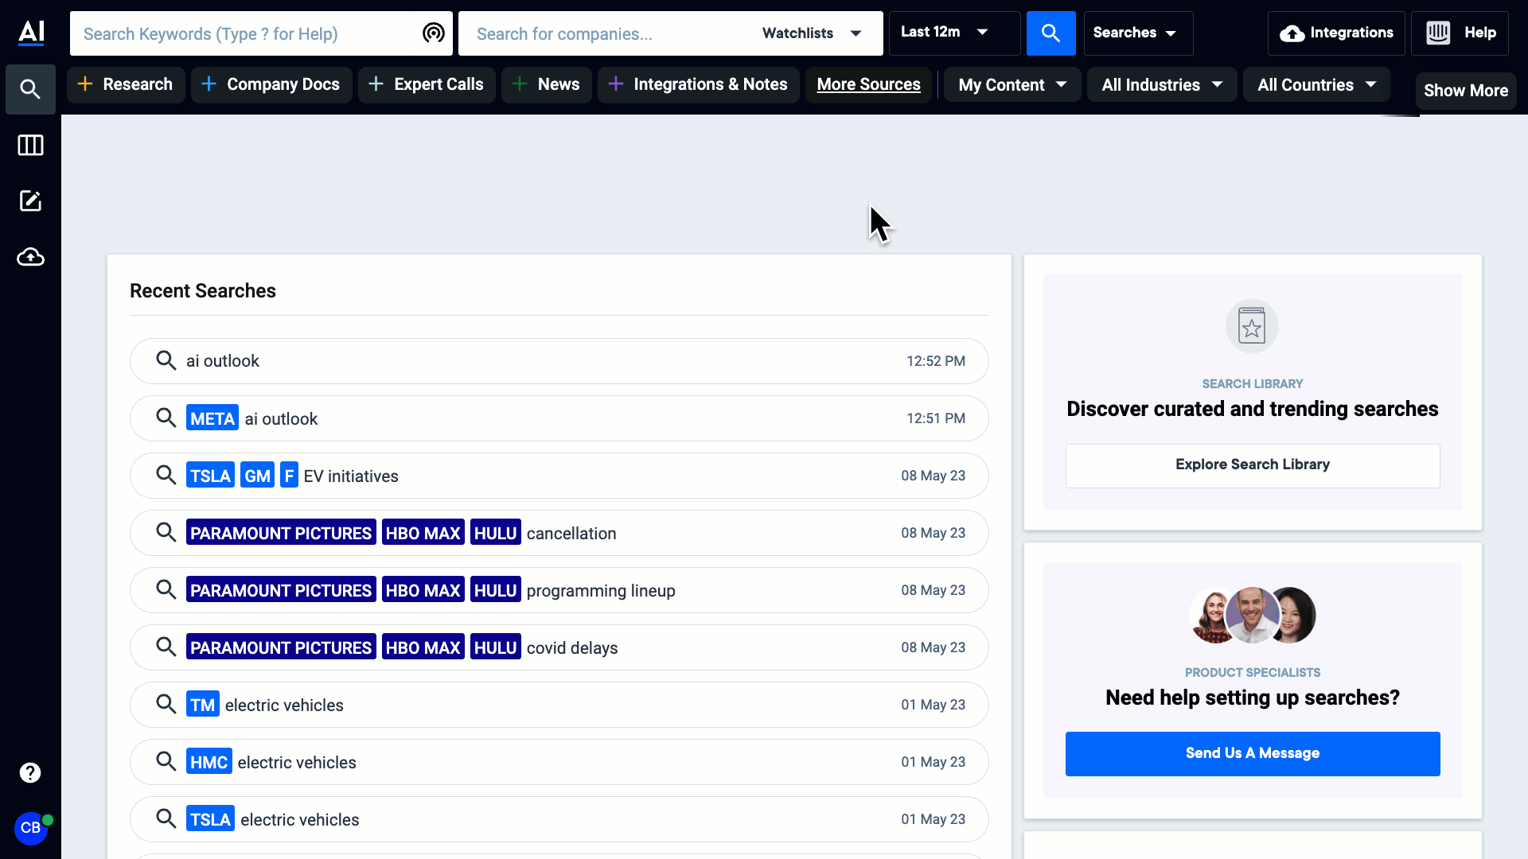The height and width of the screenshot is (859, 1528).
Task: Click the Show More button
Action: coord(1466,91)
